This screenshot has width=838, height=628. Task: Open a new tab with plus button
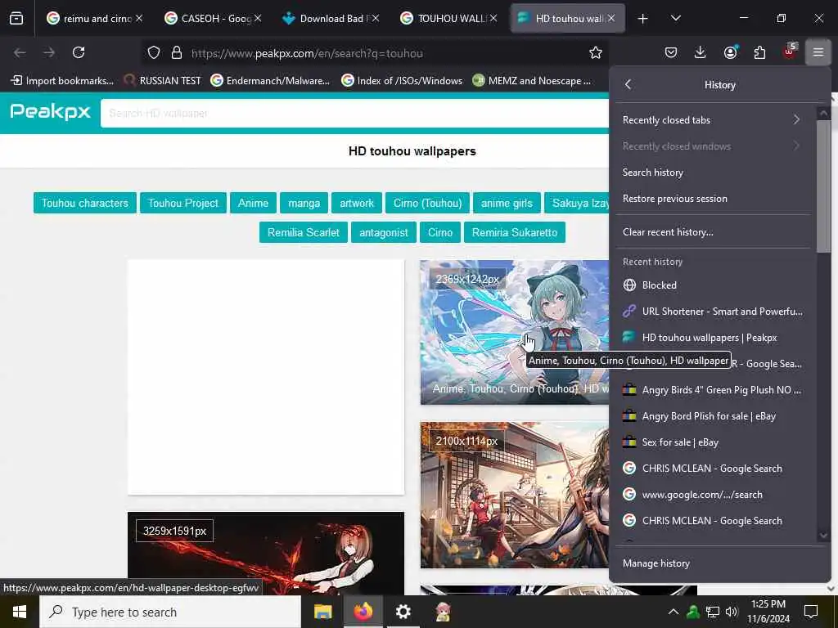(x=643, y=19)
